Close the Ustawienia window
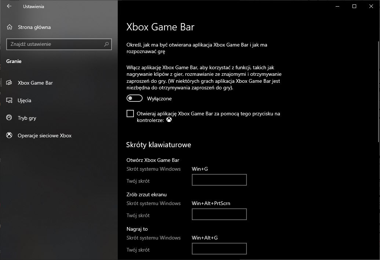Viewport: 380px width, 260px height. [x=371, y=6]
